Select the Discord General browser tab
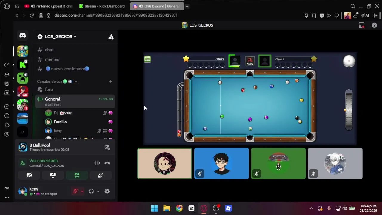This screenshot has width=382, height=215. pyautogui.click(x=157, y=6)
